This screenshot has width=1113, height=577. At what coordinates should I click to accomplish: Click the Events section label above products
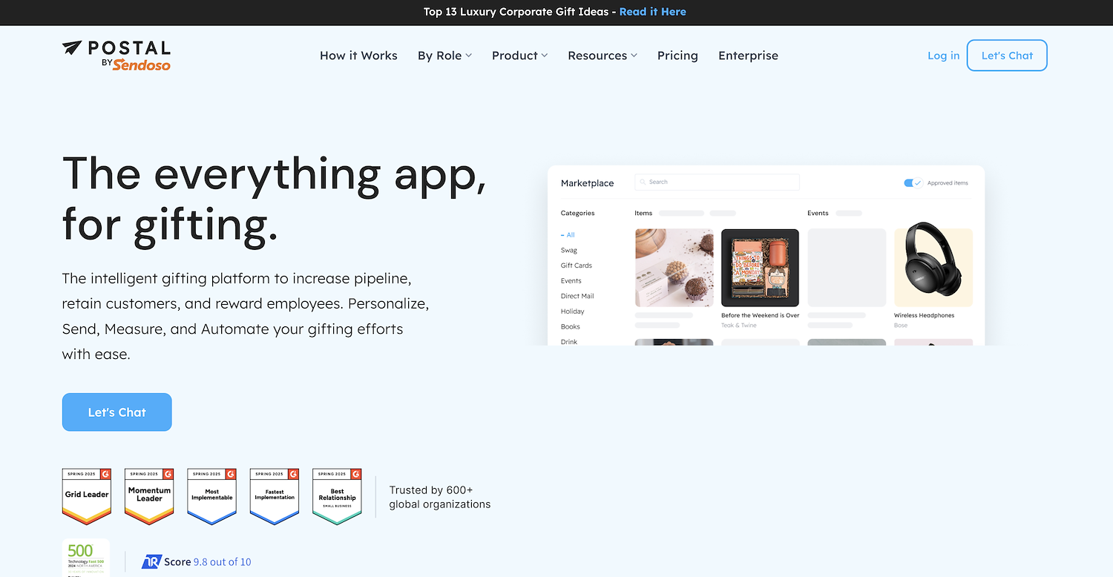click(818, 213)
